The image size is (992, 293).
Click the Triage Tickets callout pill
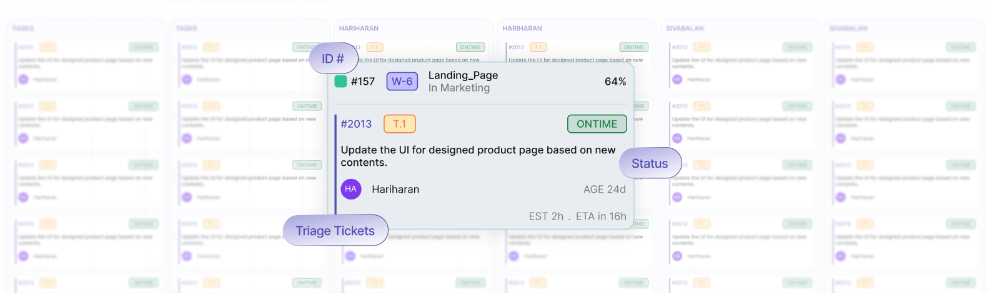[x=335, y=231]
